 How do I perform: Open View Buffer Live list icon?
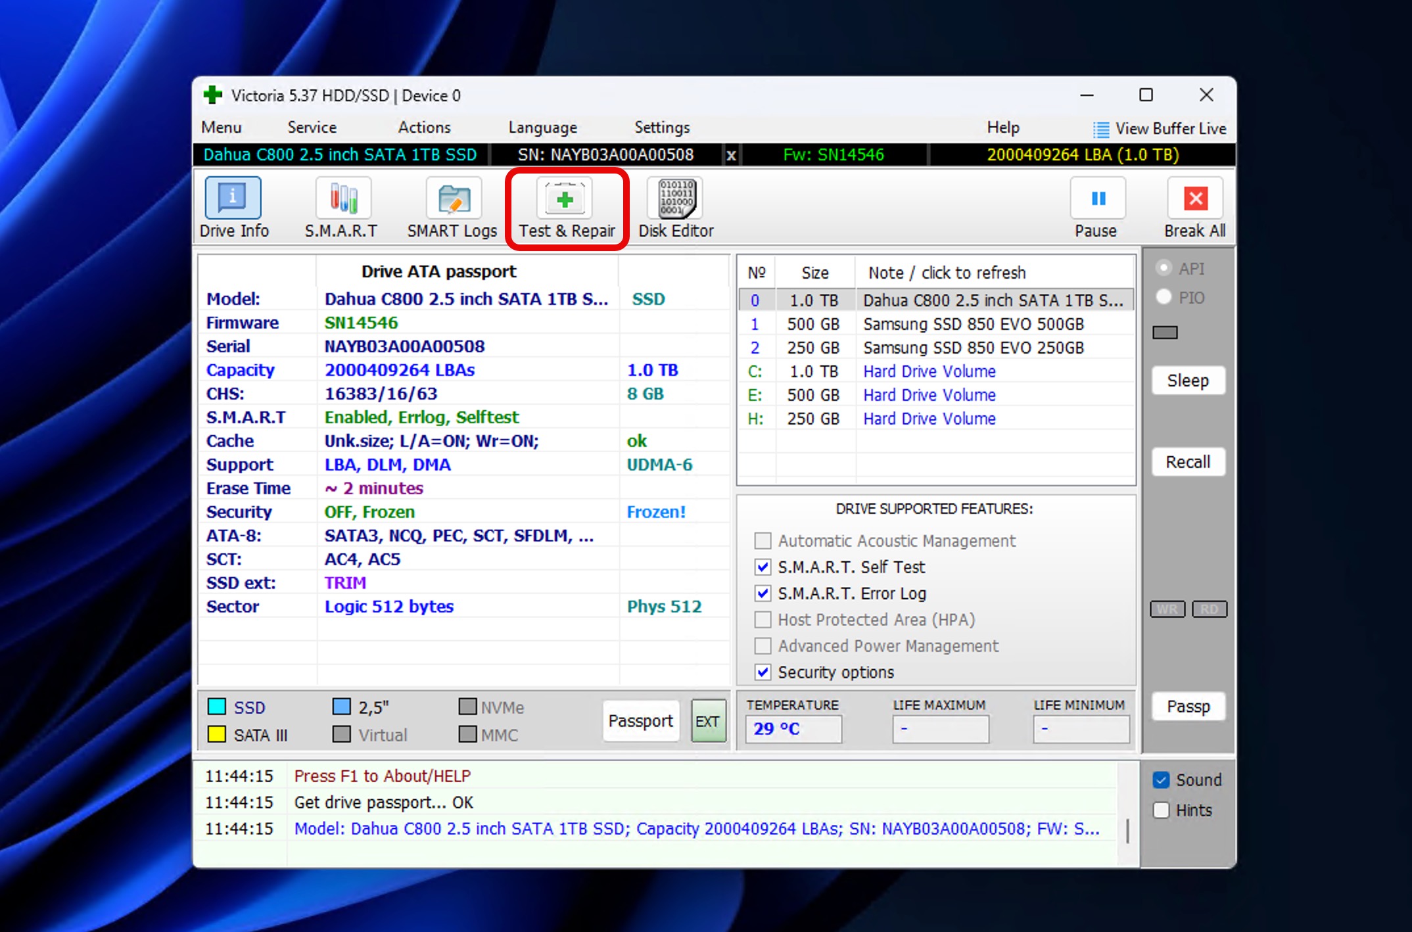point(1101,129)
